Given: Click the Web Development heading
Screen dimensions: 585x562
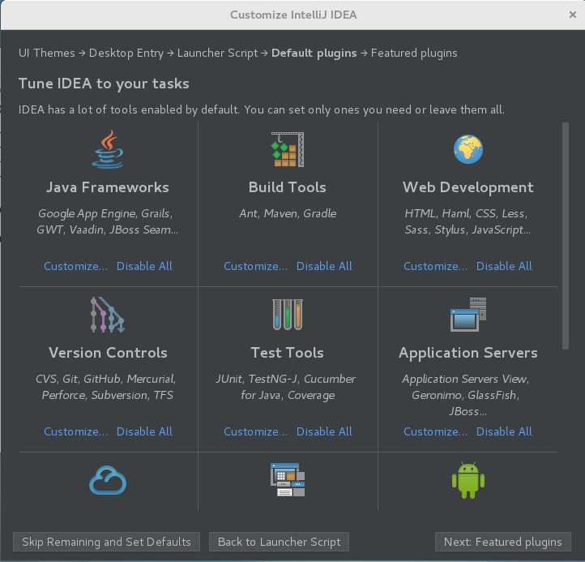Looking at the screenshot, I should (468, 187).
